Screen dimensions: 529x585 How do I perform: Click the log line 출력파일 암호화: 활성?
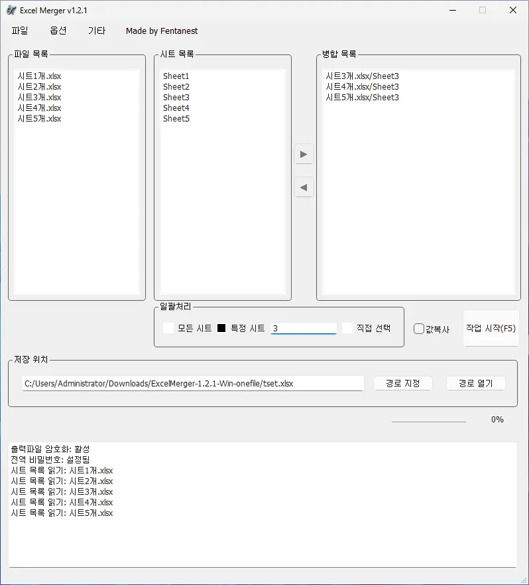[x=50, y=449]
